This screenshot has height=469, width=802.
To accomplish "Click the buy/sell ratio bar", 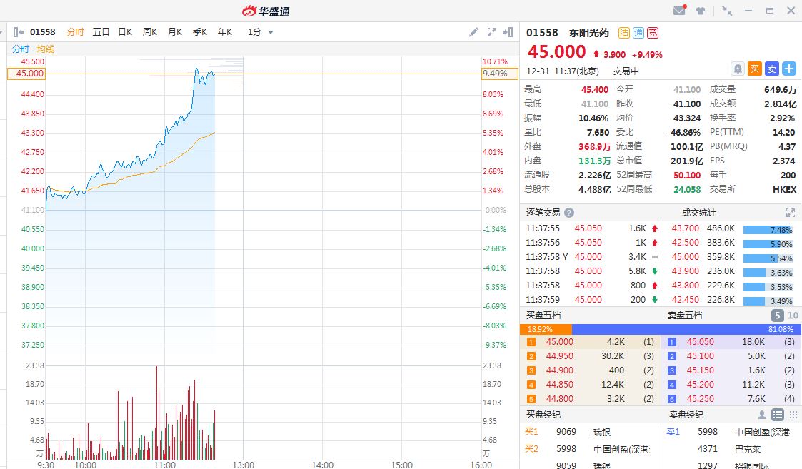I will 661,329.
